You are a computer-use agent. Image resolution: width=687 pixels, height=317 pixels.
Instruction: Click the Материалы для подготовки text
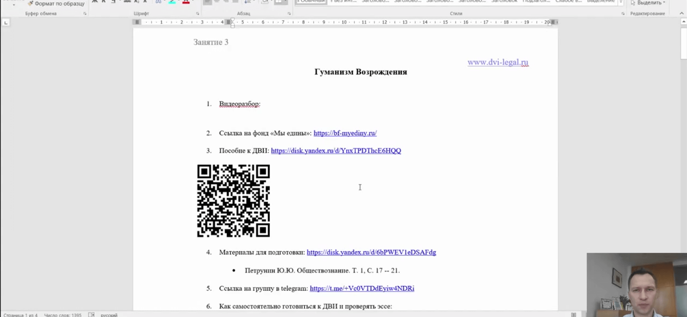pyautogui.click(x=262, y=252)
